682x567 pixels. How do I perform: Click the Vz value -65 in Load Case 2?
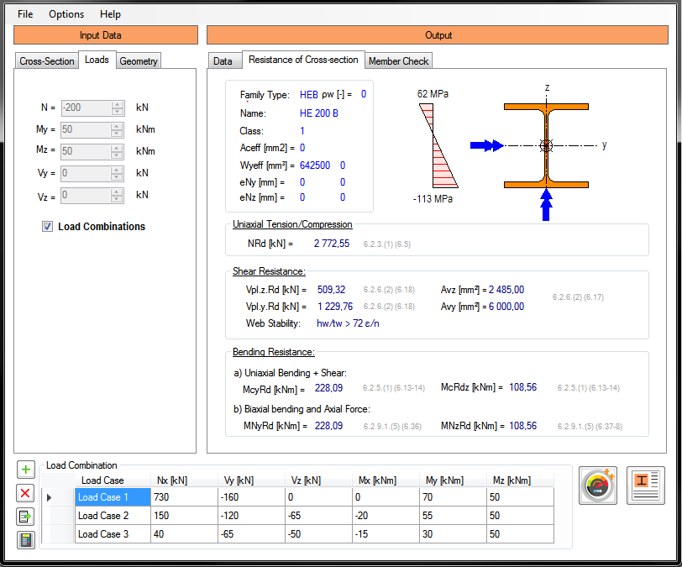tap(318, 516)
